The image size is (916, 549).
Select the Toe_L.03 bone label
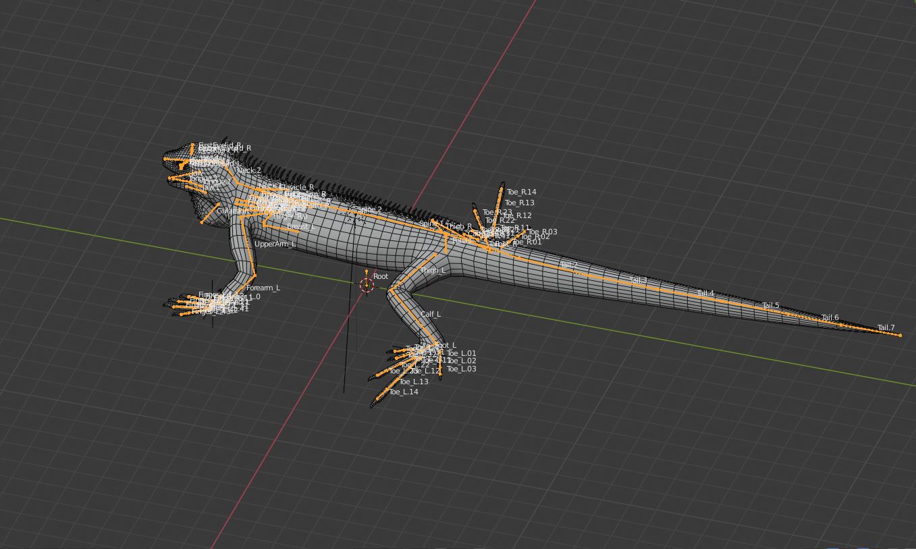[x=462, y=369]
